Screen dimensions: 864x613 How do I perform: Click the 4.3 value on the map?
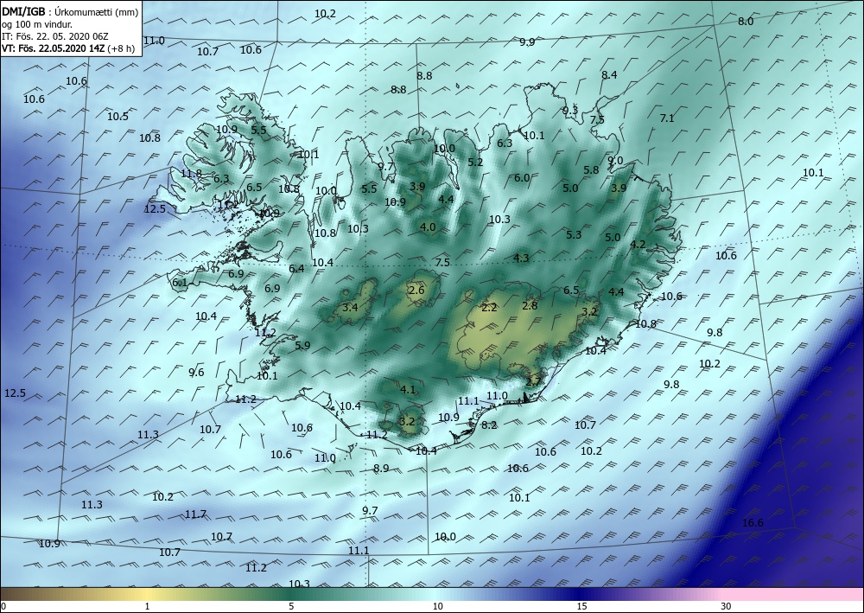click(521, 258)
